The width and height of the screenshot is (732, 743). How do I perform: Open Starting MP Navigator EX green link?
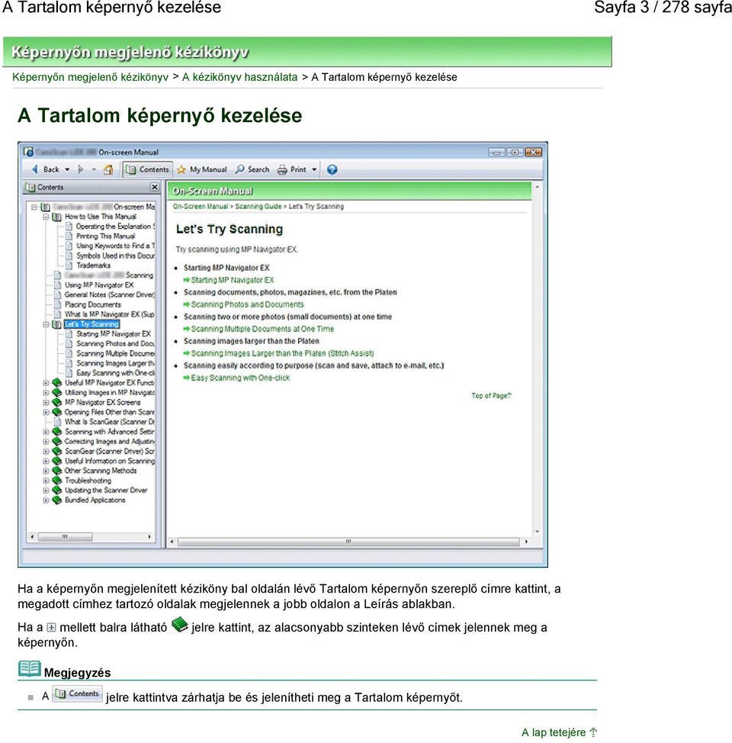coord(232,280)
